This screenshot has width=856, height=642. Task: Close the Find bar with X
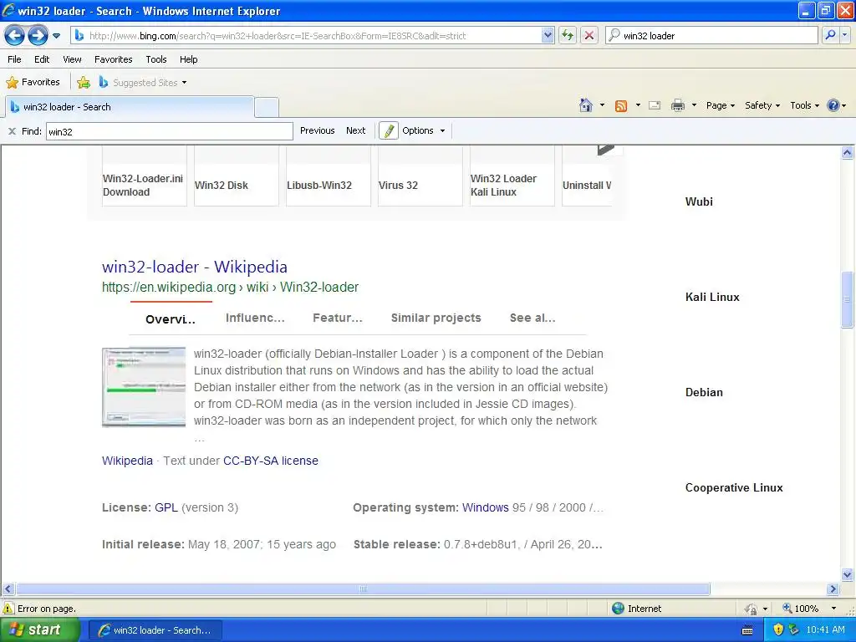click(12, 131)
